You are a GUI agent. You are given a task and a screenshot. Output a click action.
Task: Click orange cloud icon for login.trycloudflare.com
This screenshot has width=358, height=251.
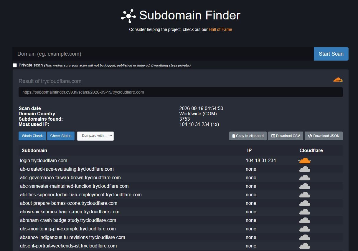tap(305, 161)
